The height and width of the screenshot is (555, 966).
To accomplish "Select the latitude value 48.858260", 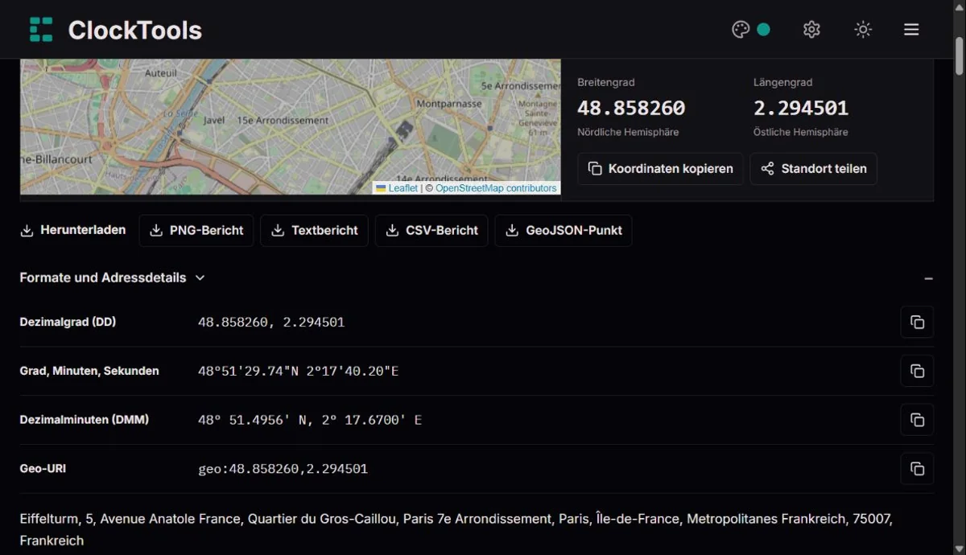I will [631, 108].
